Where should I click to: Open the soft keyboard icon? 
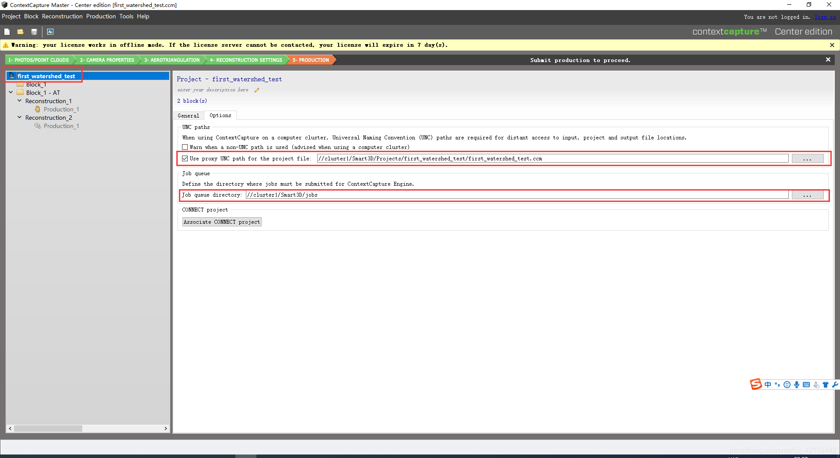[x=806, y=385]
